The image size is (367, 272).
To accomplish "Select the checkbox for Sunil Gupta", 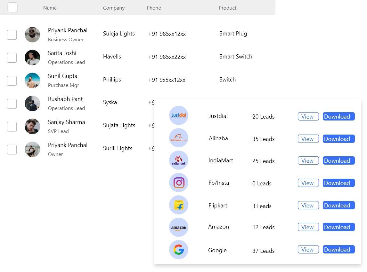I will coord(12,81).
